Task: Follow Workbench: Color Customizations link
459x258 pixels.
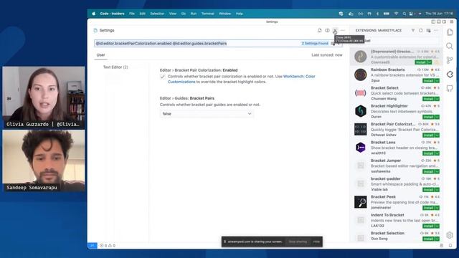Action: point(299,77)
